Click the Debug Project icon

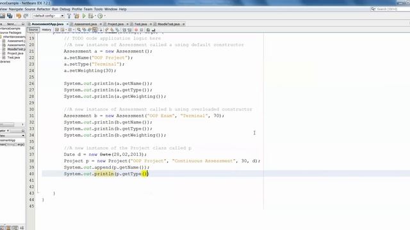pos(90,16)
